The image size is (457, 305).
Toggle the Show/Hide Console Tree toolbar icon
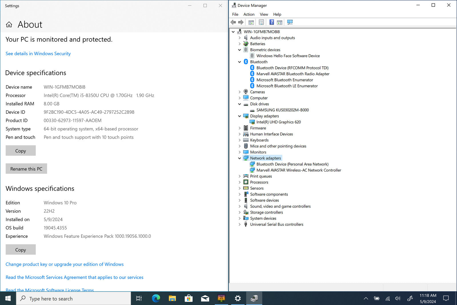coord(251,22)
